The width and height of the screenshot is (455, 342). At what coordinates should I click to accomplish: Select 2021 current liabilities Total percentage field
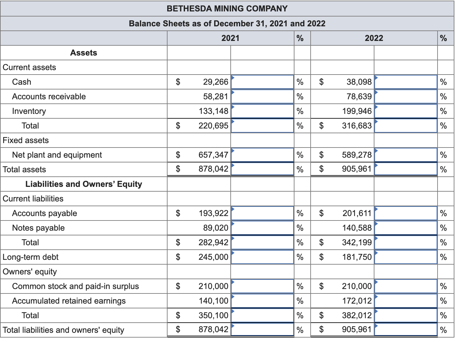(x=262, y=242)
